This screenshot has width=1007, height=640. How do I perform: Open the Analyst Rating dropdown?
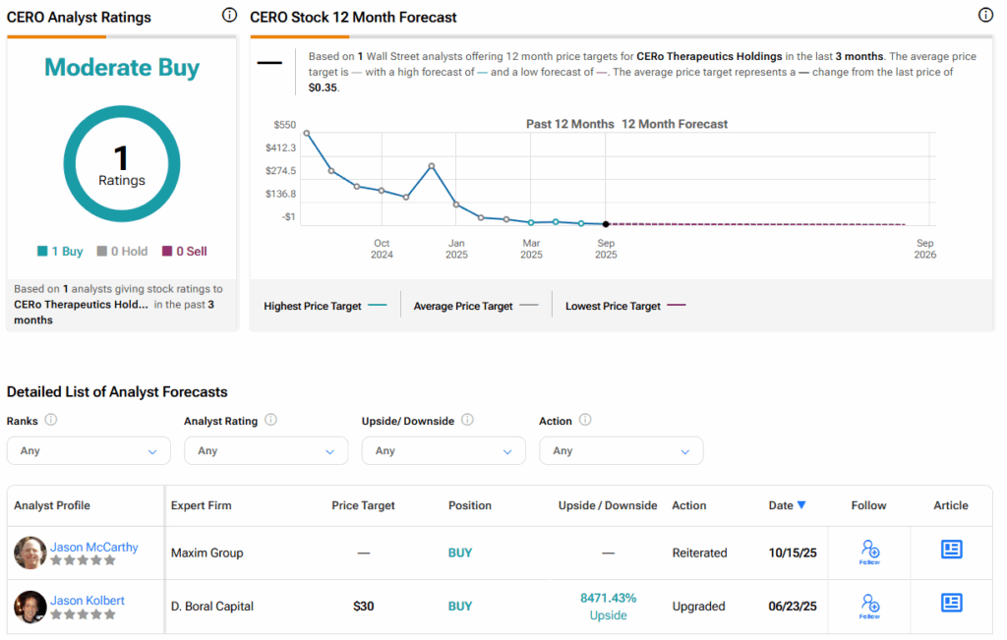[x=266, y=451]
